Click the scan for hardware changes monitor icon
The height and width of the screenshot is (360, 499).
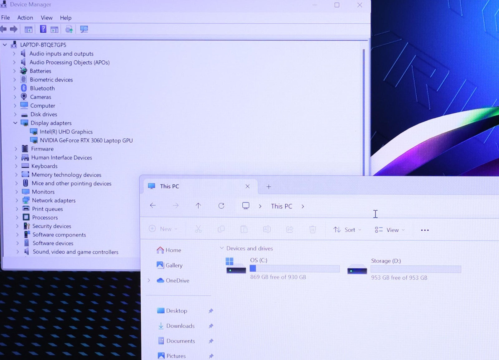tap(84, 29)
